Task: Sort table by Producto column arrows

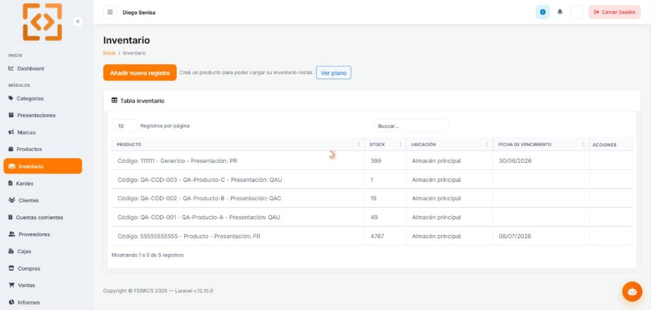Action: click(359, 145)
